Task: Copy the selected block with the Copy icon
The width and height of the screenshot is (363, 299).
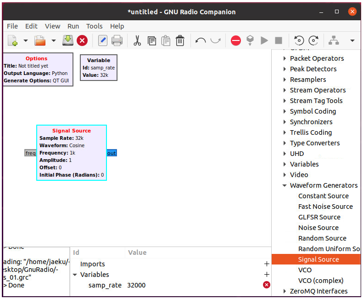Action: tap(151, 41)
